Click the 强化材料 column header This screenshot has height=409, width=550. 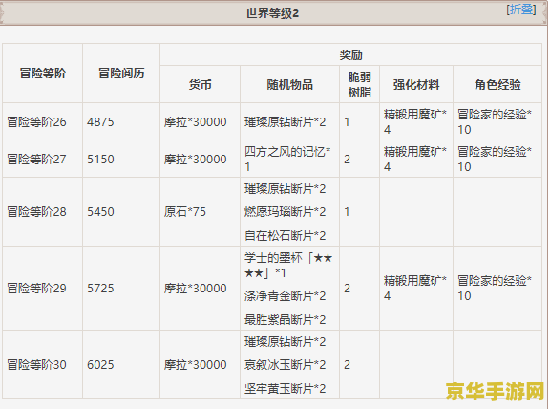click(x=416, y=85)
